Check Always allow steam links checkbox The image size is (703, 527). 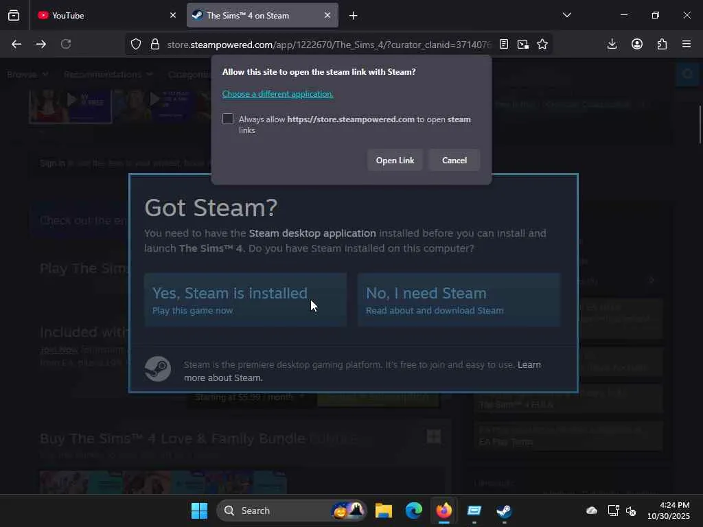228,119
